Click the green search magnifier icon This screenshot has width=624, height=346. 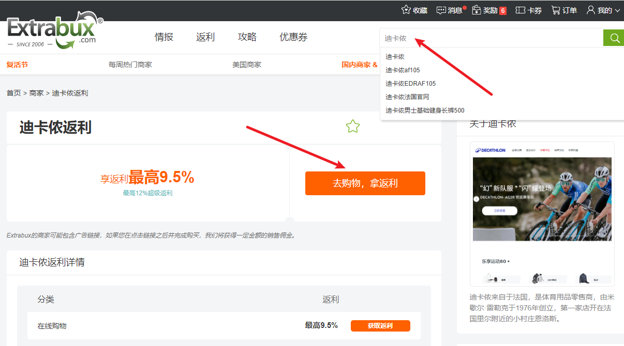pos(614,38)
